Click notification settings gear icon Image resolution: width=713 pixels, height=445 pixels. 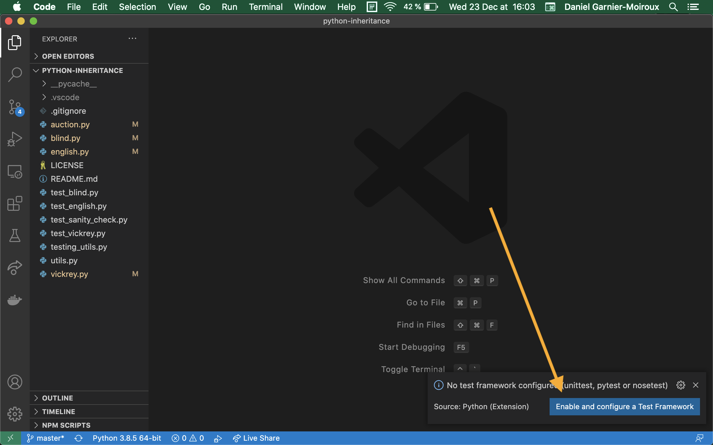pyautogui.click(x=681, y=385)
